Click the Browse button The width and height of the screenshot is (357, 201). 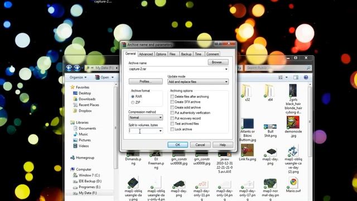[x=218, y=62]
